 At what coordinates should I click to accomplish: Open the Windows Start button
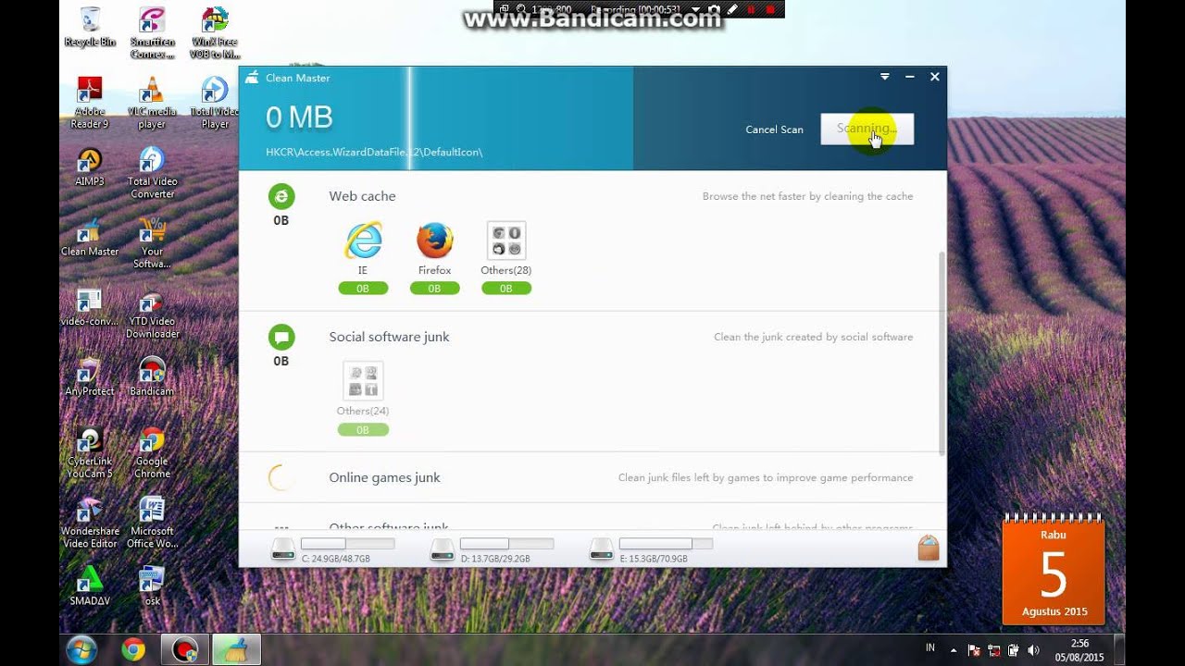(x=81, y=650)
